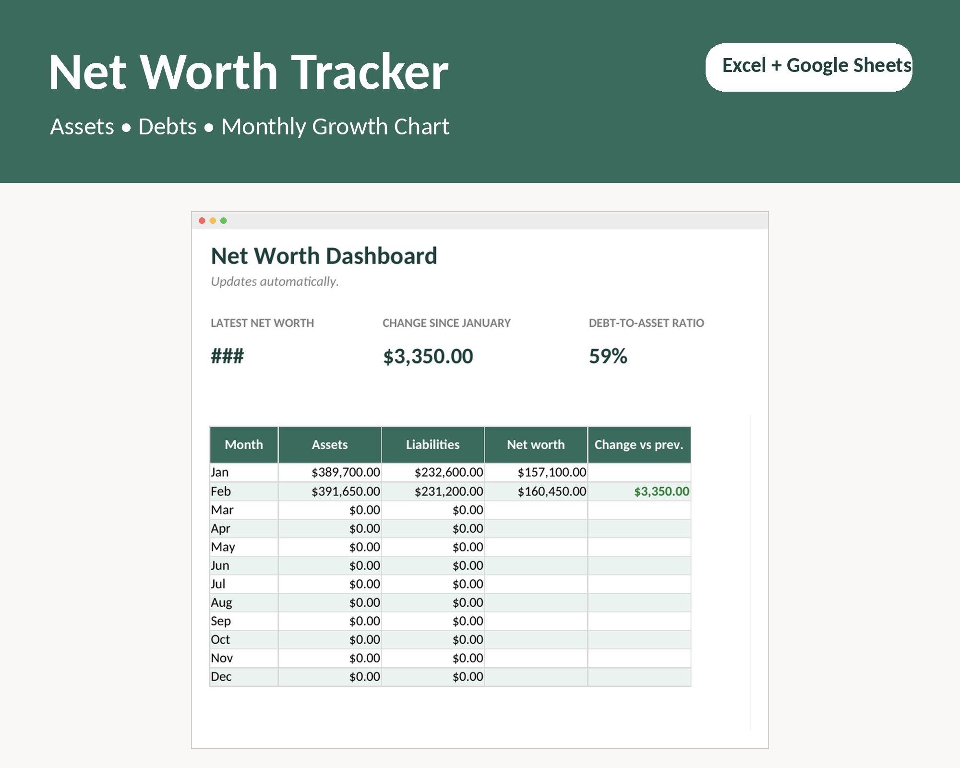Viewport: 960px width, 768px height.
Task: Select the Liabilities column header
Action: point(433,444)
